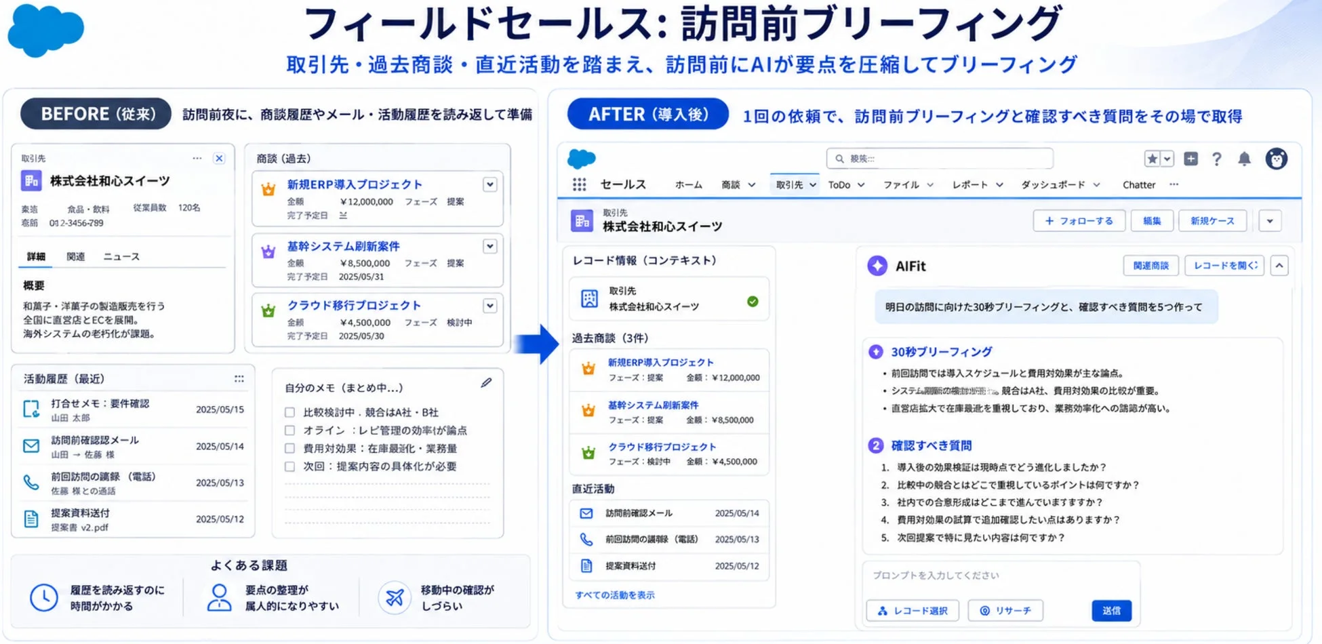This screenshot has width=1322, height=644.
Task: Click the 新規ケース button
Action: (1212, 221)
